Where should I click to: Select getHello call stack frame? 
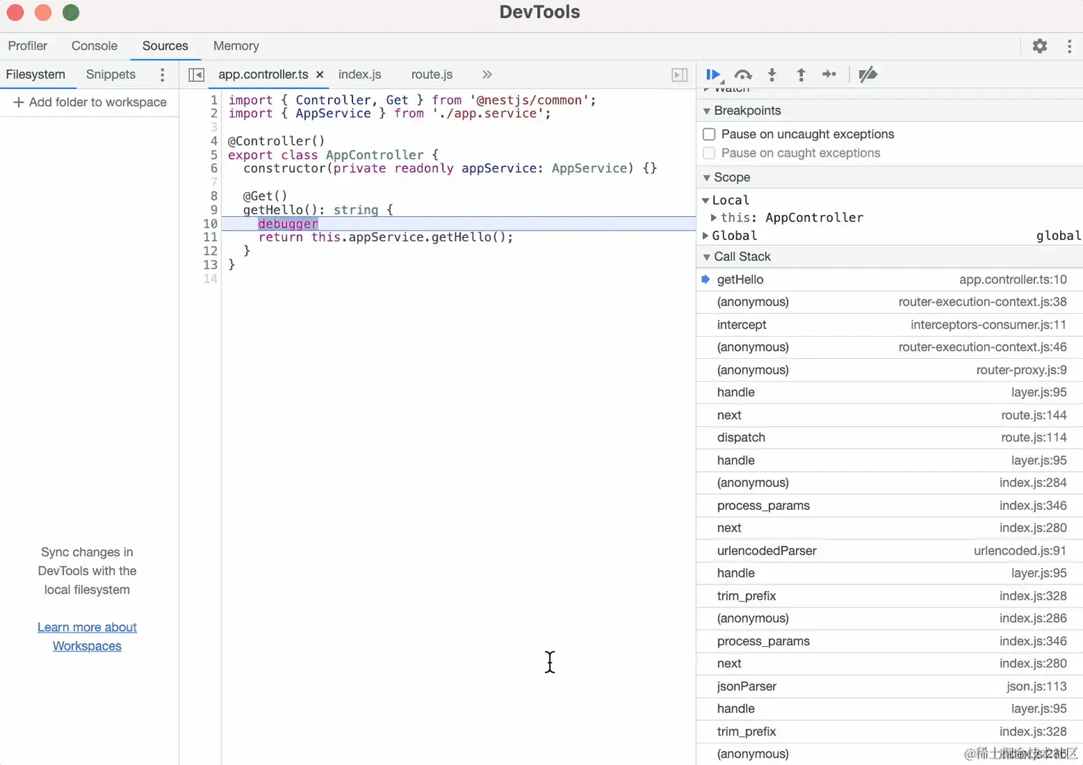(890, 280)
